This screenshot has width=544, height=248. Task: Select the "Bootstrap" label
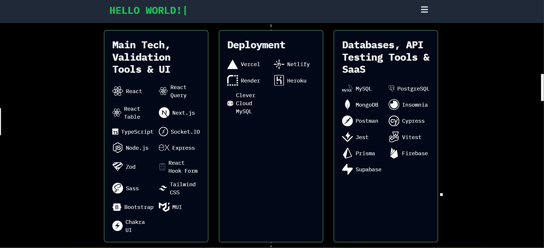(x=139, y=207)
